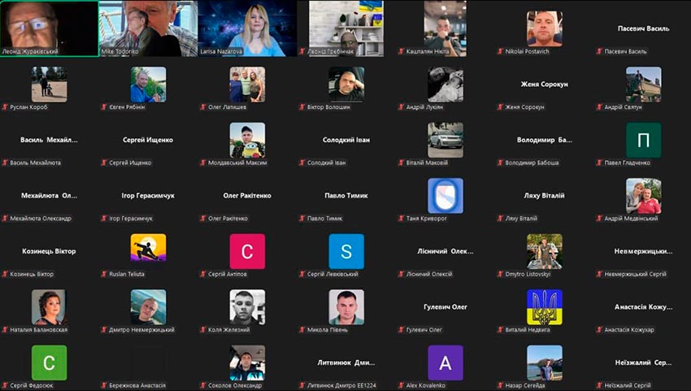Select the pink C avatar of Сергій Антіпов

pyautogui.click(x=247, y=251)
